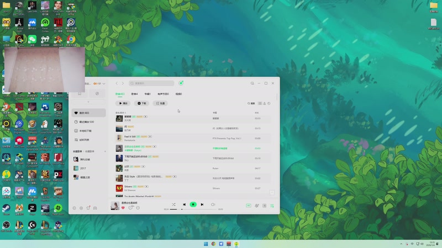
Task: Click the song progress slider in player bar
Action: pos(193,209)
